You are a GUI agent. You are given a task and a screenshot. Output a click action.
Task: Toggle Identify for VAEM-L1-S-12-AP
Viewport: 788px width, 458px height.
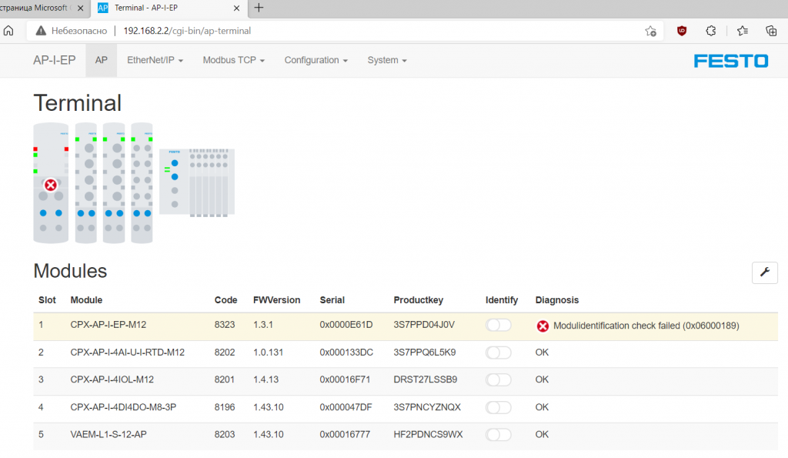499,434
